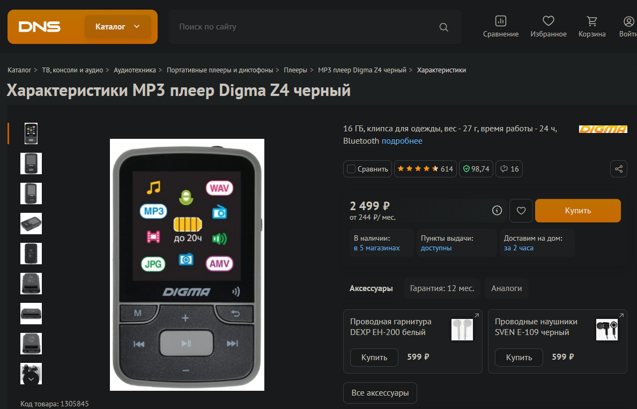Viewport: 637px width, 409px height.
Task: Switch to the Аналоги tab
Action: click(x=506, y=288)
